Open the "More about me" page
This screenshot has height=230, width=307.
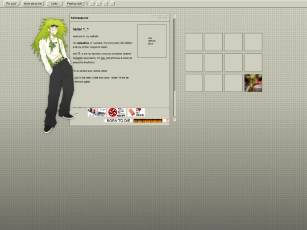(x=33, y=3)
